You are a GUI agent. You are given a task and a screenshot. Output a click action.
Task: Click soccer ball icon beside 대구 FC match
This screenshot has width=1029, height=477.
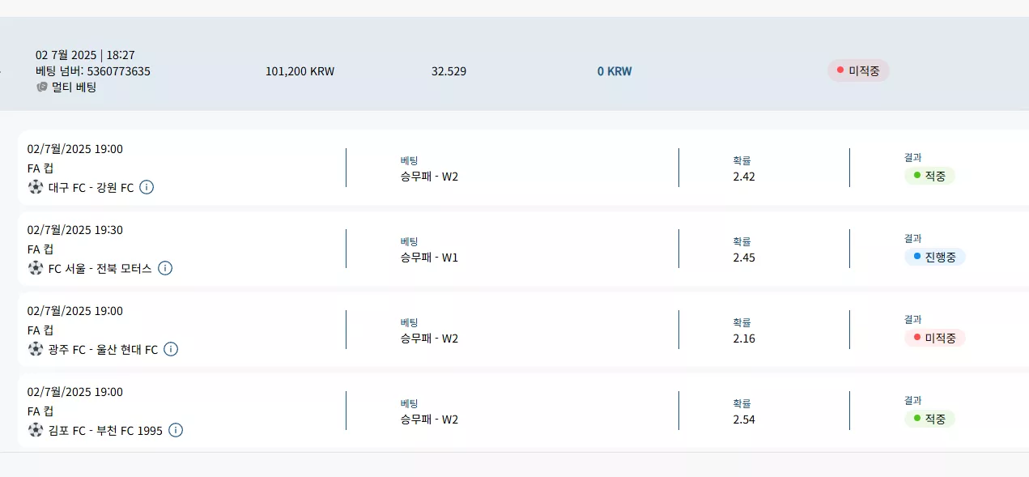36,187
